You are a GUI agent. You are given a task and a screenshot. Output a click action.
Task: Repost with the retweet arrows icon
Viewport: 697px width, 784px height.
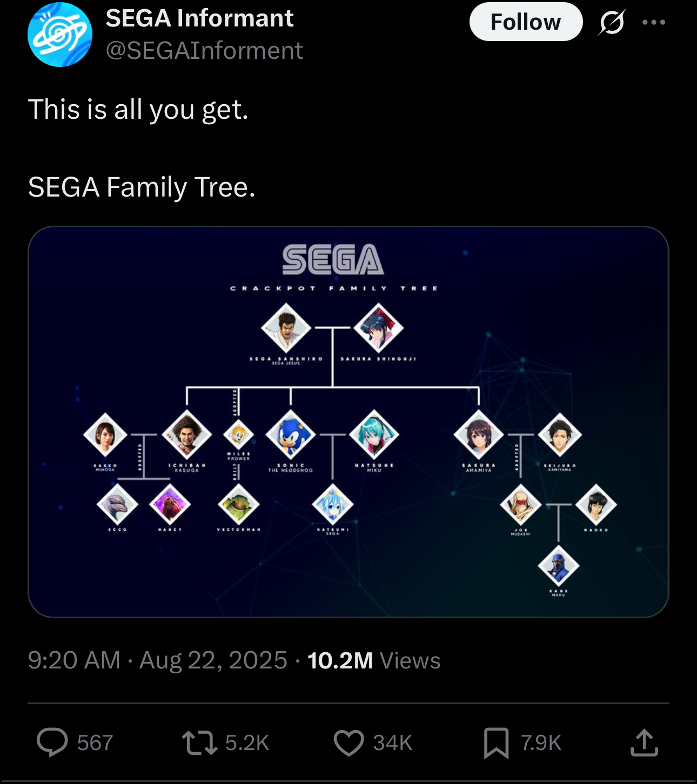point(199,742)
